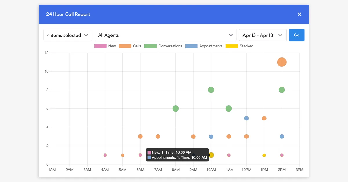Click the pink New bubble at 4AM
This screenshot has width=348, height=182.
point(105,155)
